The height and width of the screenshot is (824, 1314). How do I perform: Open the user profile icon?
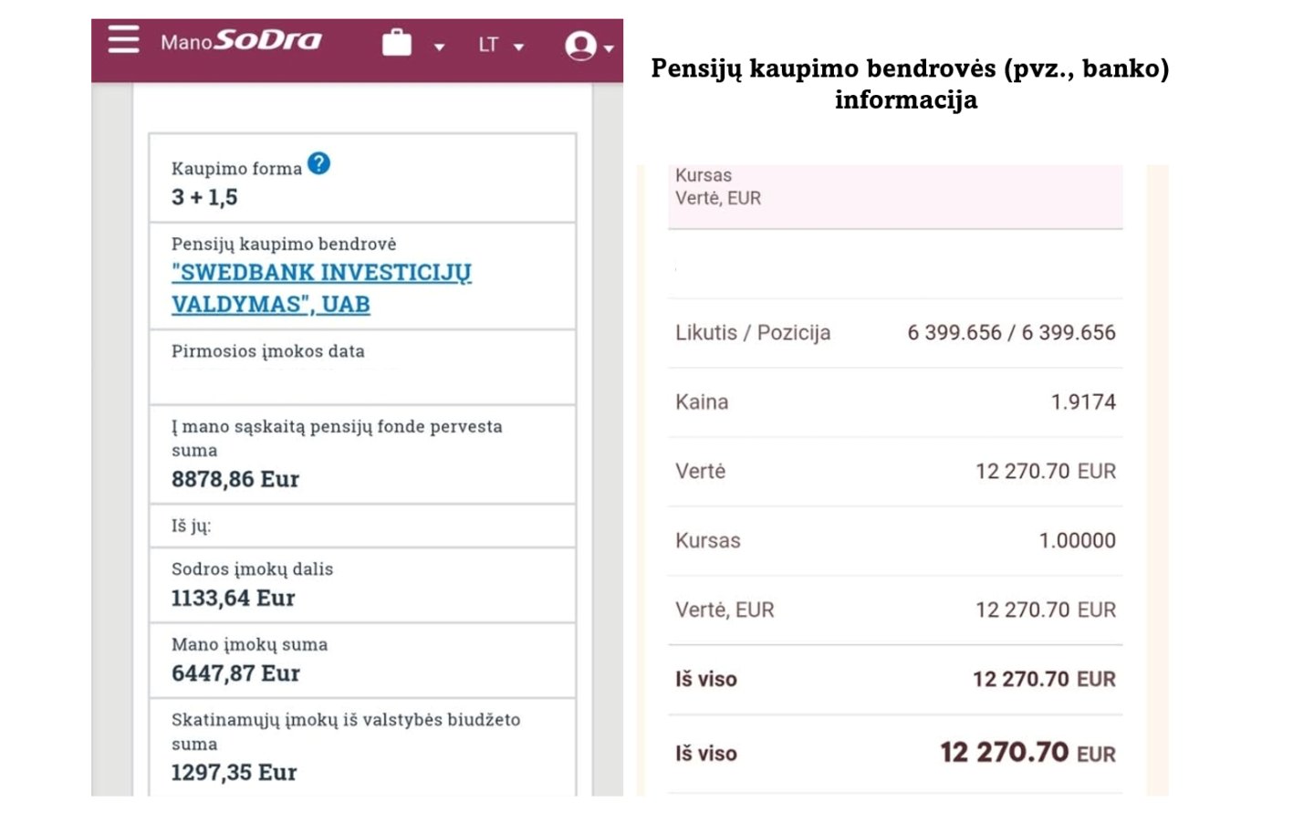tap(580, 46)
